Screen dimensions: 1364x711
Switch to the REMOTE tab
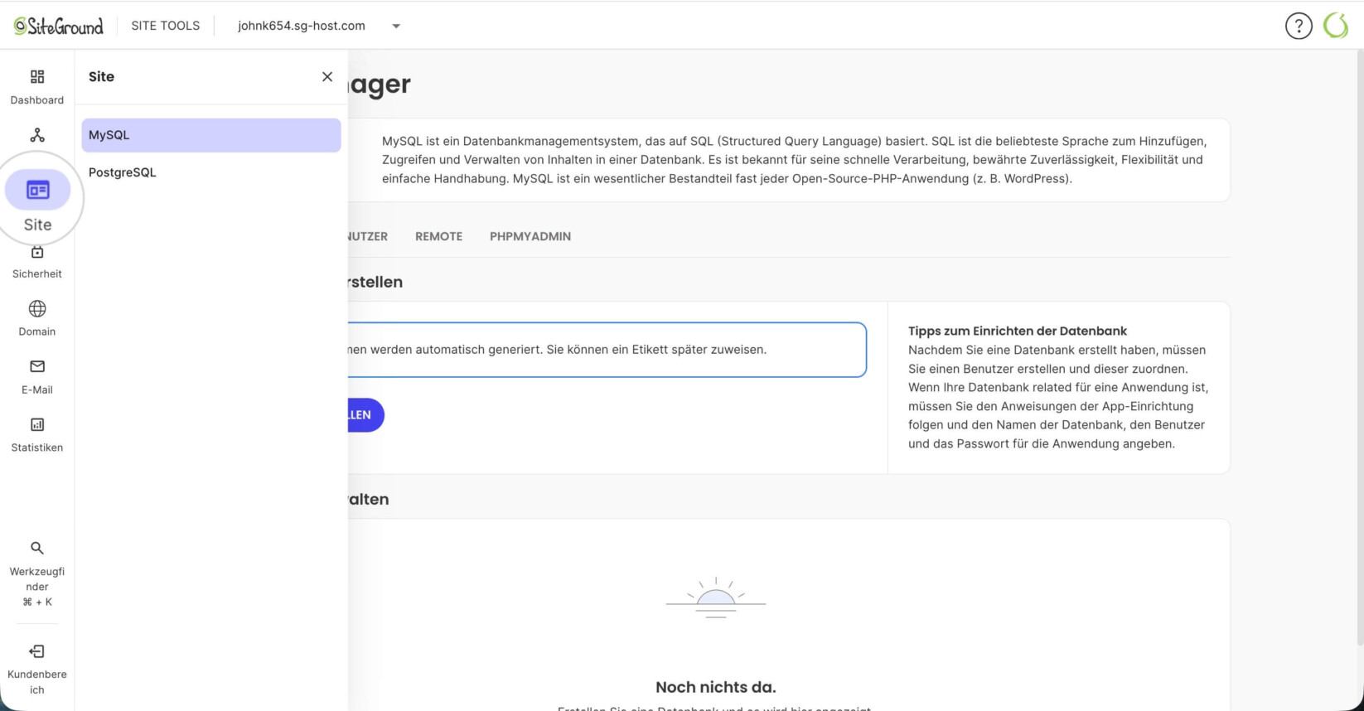pyautogui.click(x=438, y=236)
